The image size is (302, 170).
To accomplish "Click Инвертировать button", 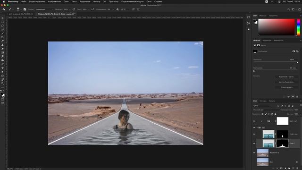I will coord(286,87).
